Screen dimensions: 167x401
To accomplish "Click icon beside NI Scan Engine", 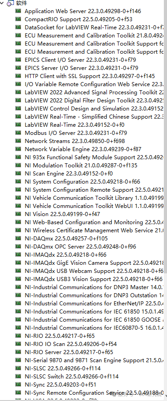I will (x=18, y=173).
